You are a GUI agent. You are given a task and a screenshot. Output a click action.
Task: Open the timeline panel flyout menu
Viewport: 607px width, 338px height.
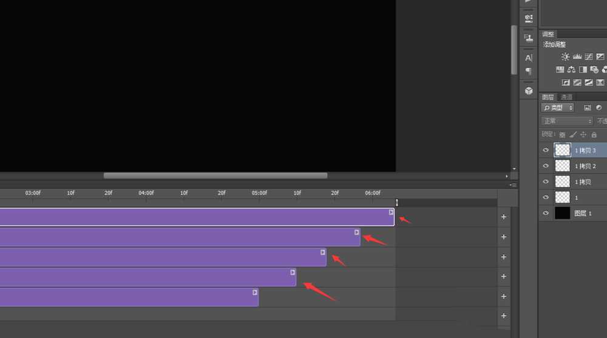(514, 185)
